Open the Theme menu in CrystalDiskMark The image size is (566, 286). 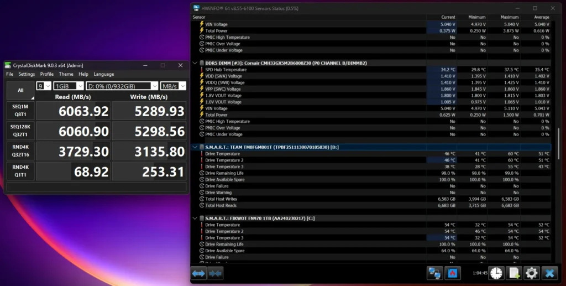click(66, 74)
